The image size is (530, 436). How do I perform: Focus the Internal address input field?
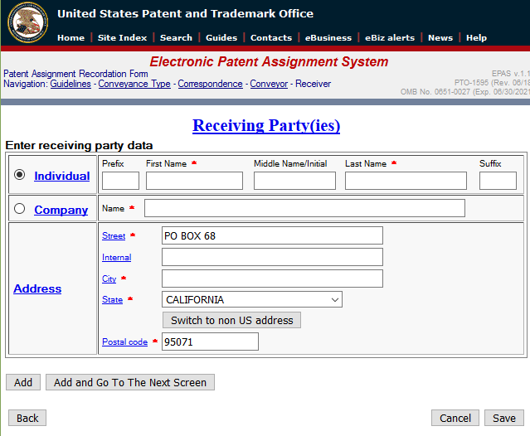click(272, 257)
